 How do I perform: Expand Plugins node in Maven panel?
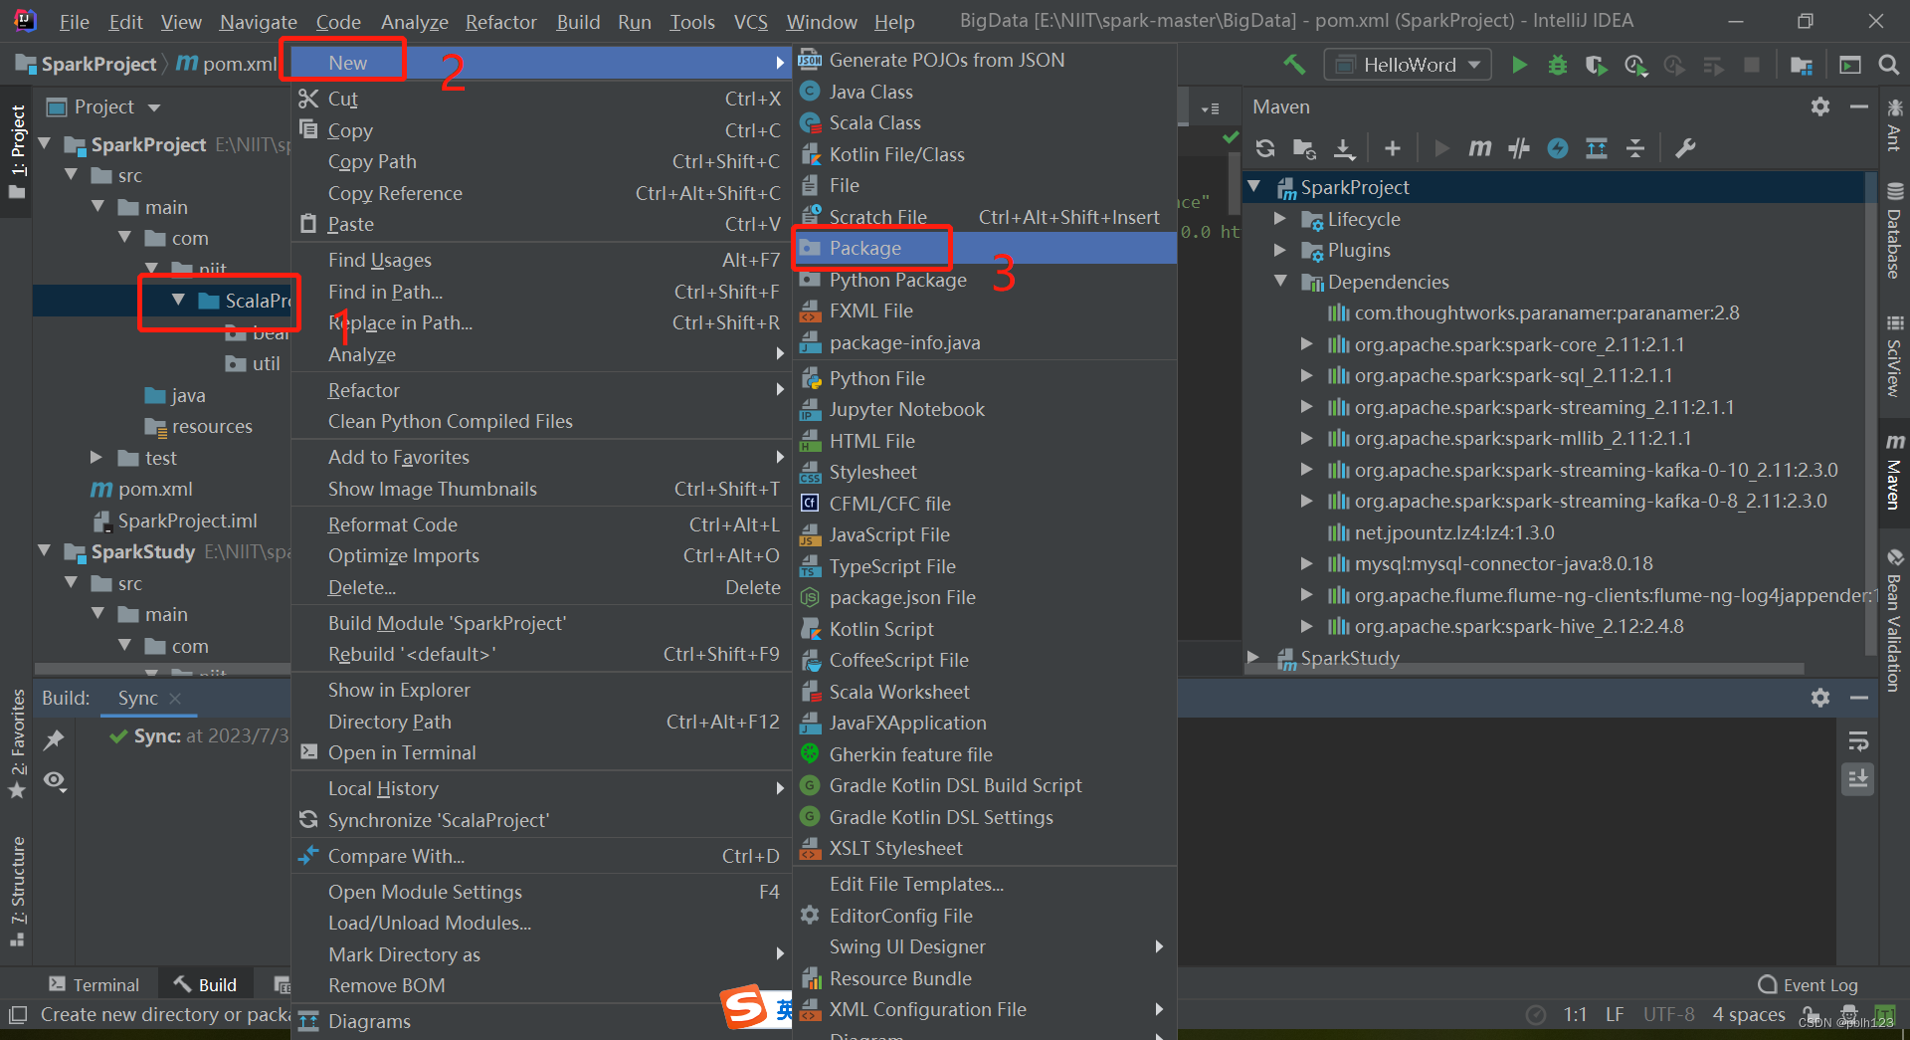tap(1280, 250)
